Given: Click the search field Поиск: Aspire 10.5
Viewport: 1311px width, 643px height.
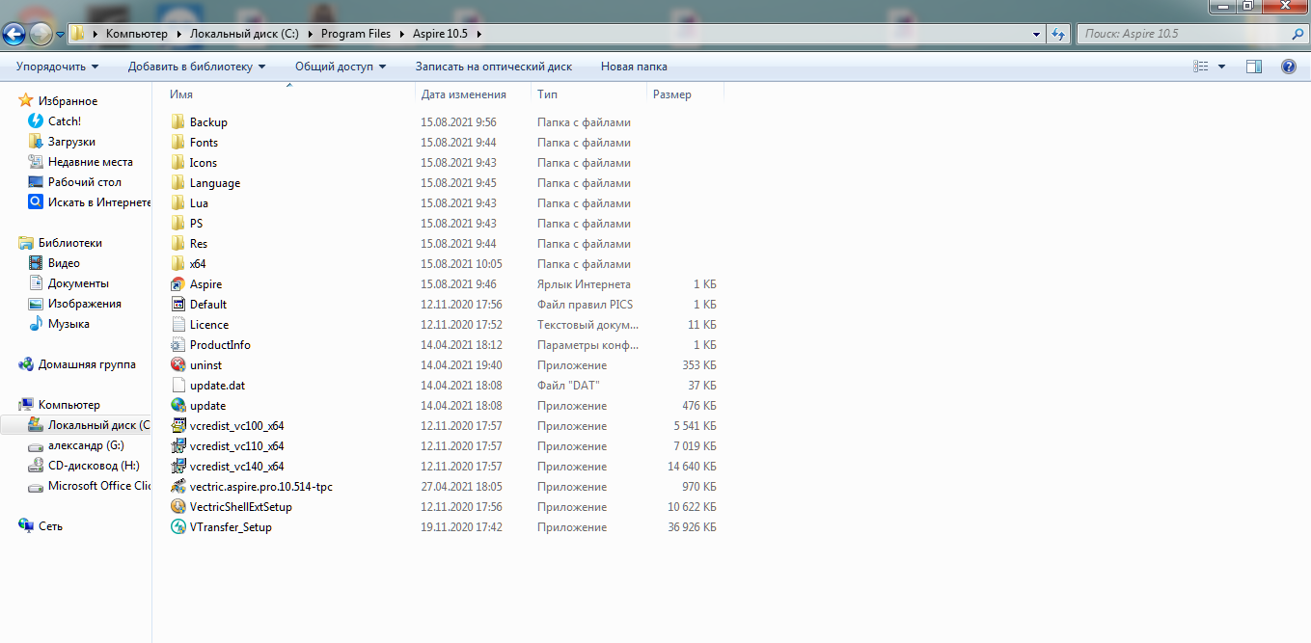Looking at the screenshot, I should click(1182, 34).
